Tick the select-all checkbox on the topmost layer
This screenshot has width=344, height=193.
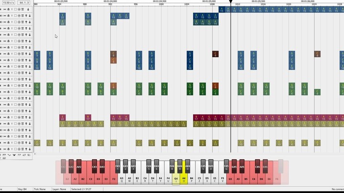(x=15, y=10)
